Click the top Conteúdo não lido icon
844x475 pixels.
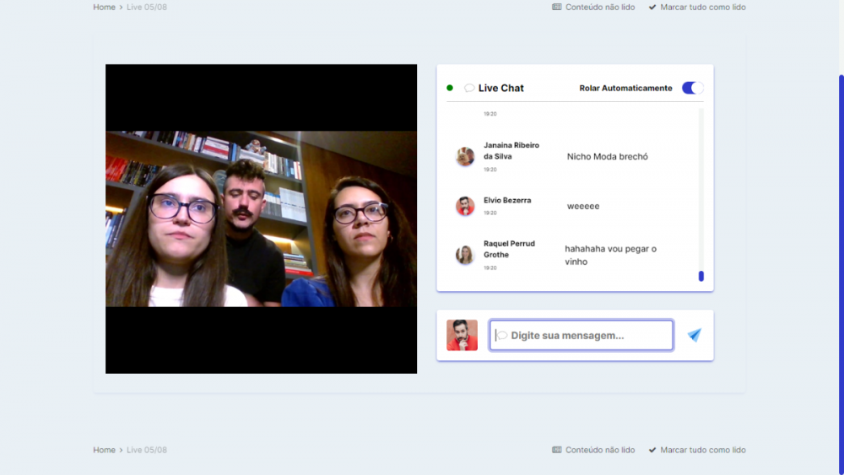click(x=557, y=7)
